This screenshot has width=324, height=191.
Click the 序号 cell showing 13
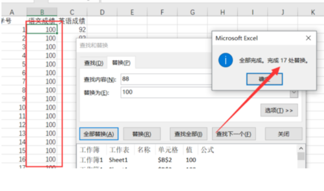14,133
